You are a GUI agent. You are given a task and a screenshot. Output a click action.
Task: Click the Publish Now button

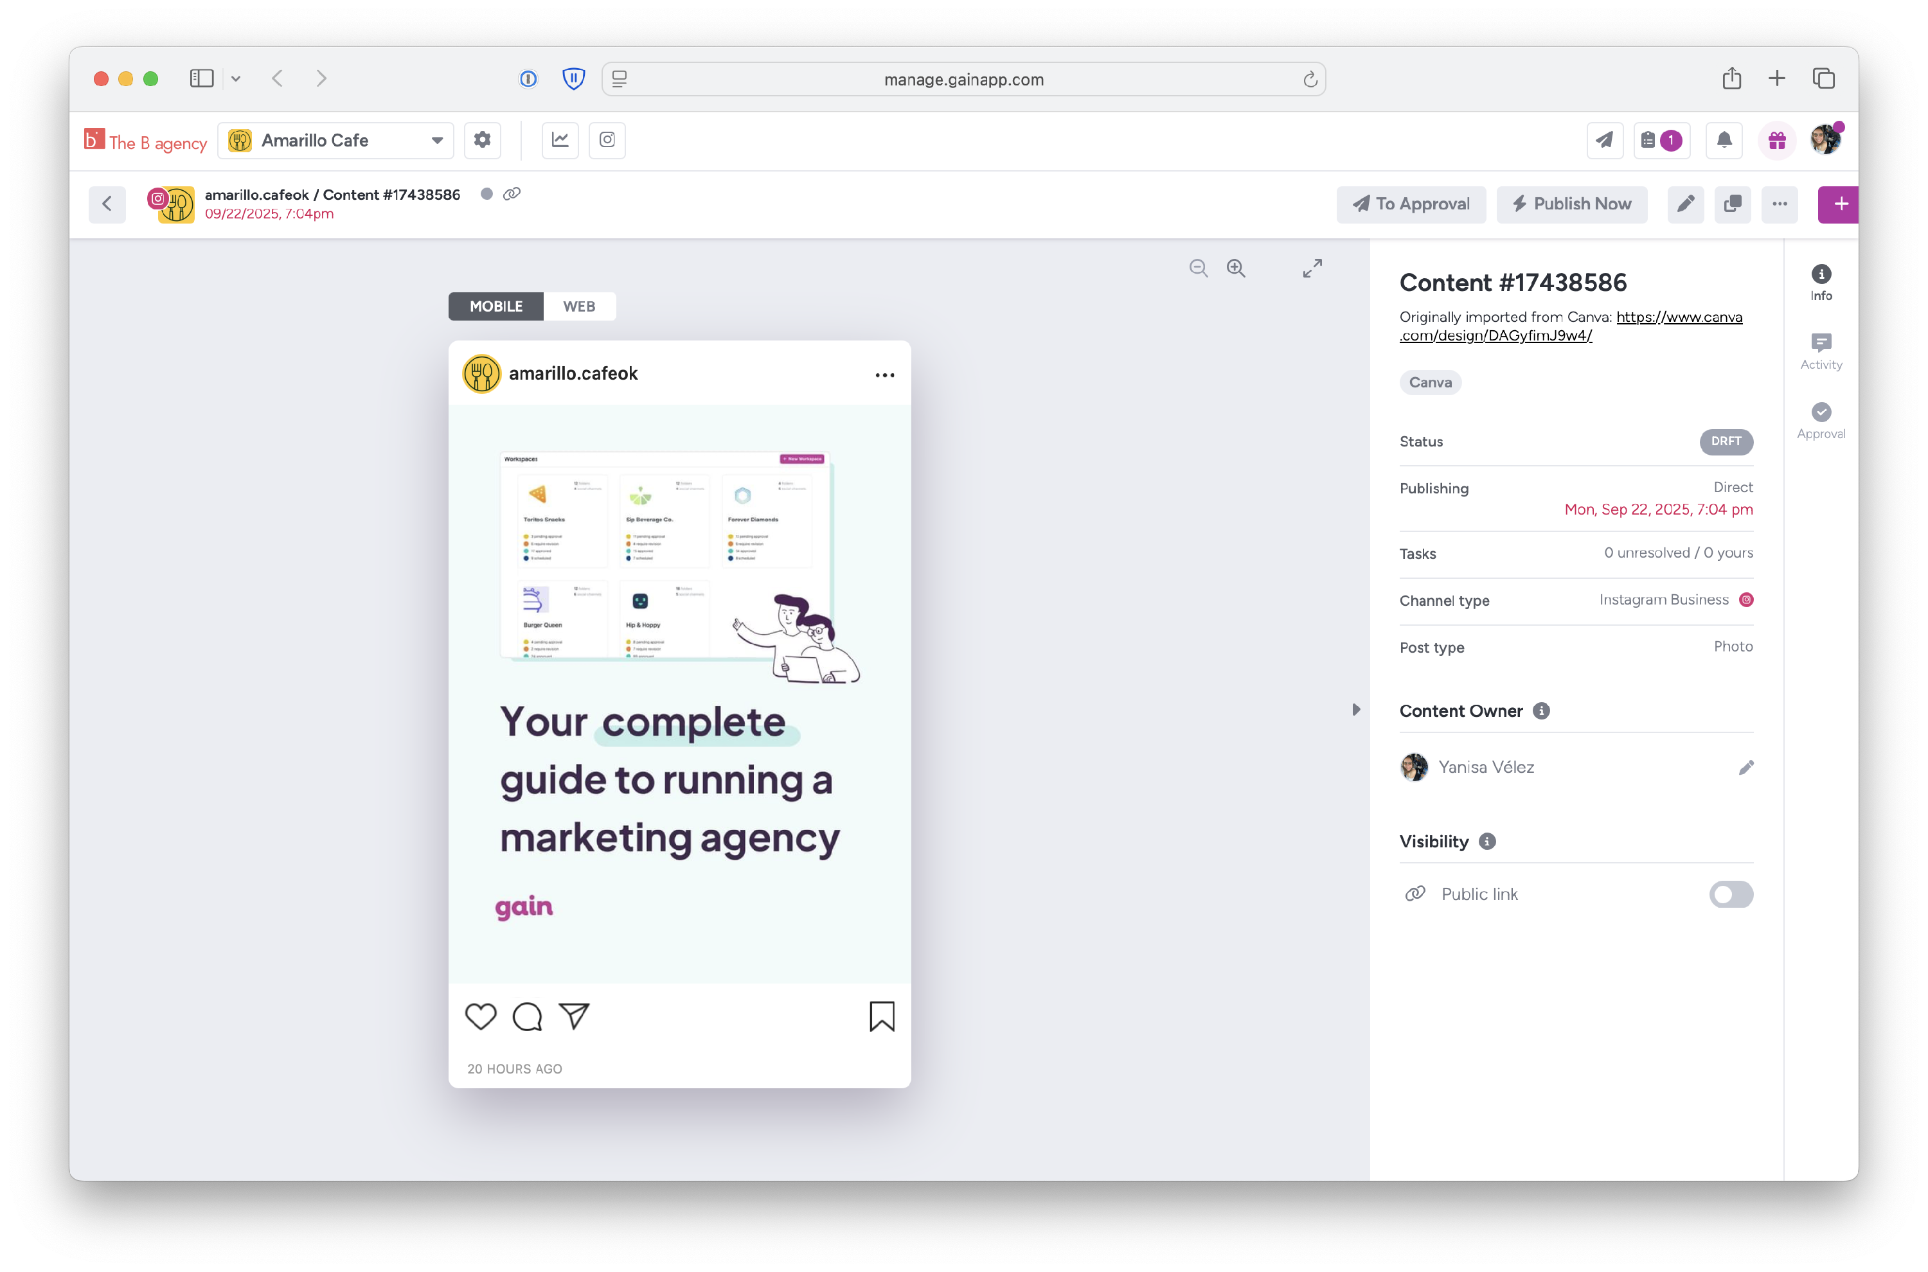1572,204
